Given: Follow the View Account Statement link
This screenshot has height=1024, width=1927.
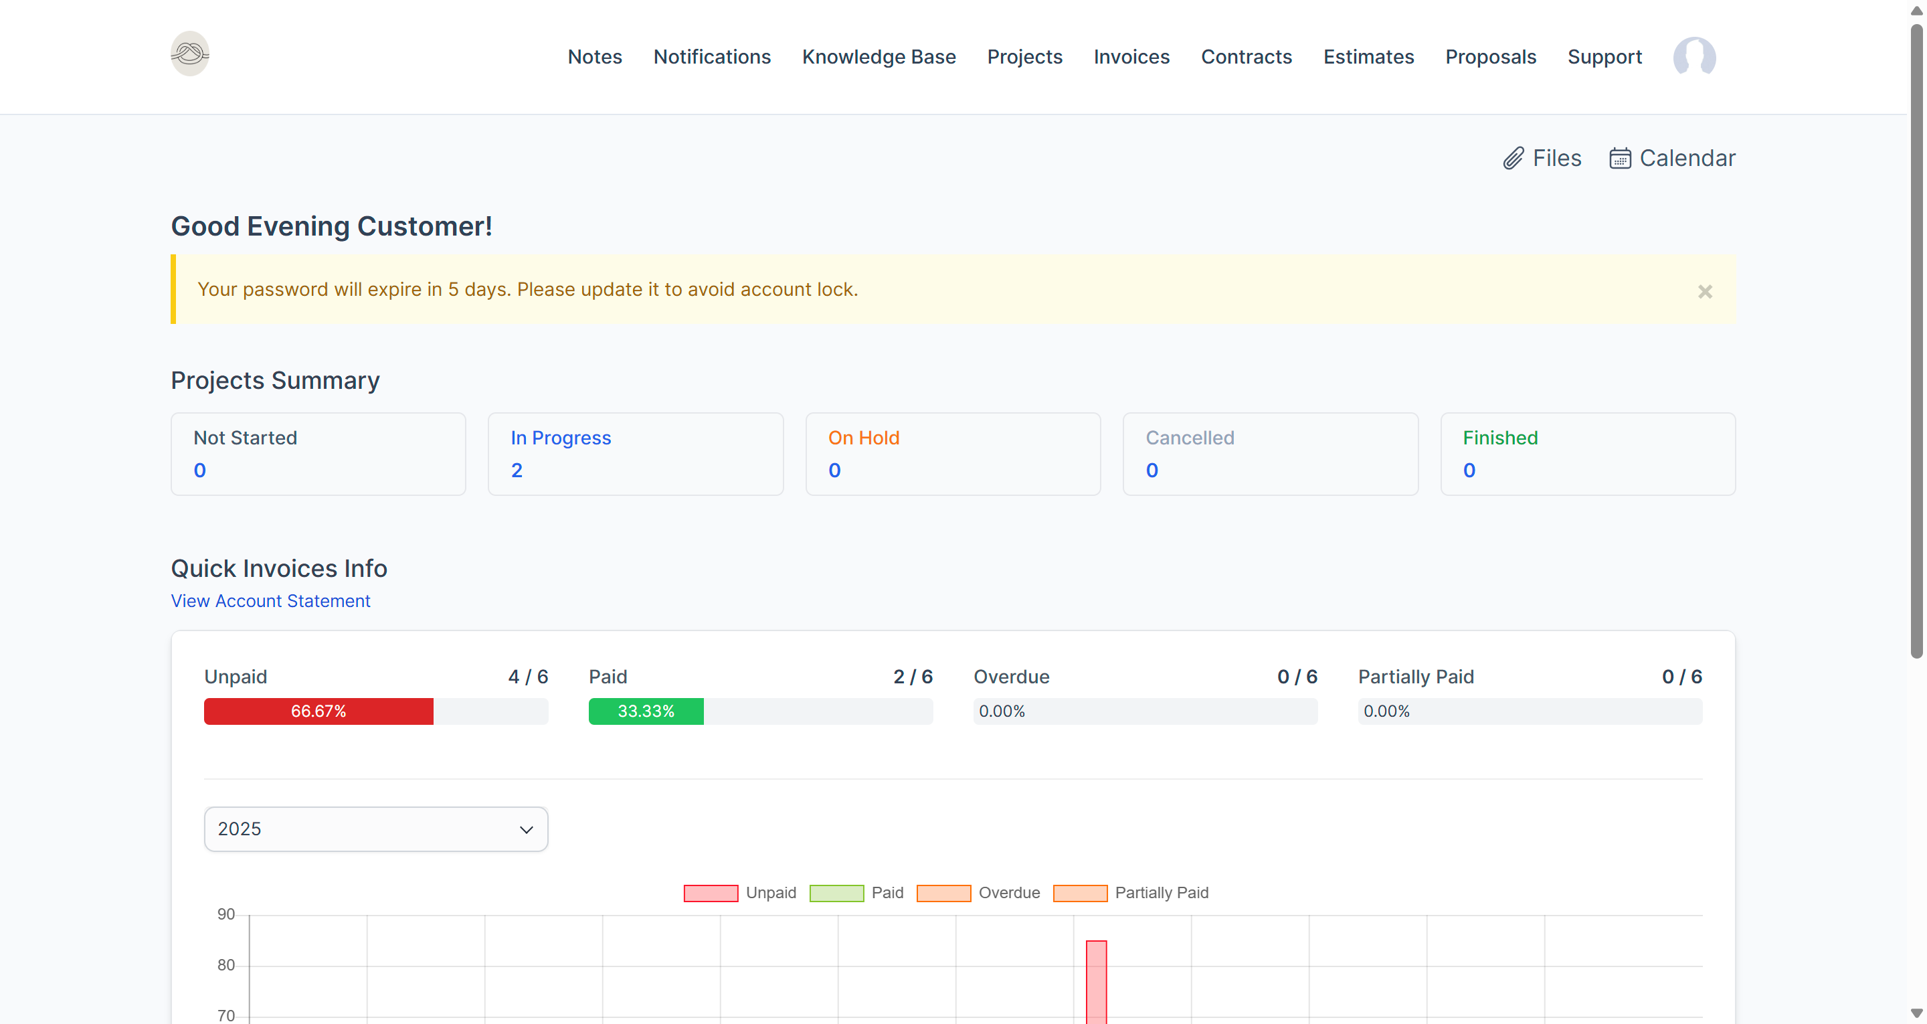Looking at the screenshot, I should pos(270,601).
